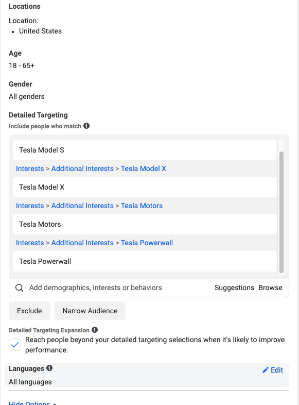Open the Browse targeting categories
The image size is (299, 405).
point(270,288)
